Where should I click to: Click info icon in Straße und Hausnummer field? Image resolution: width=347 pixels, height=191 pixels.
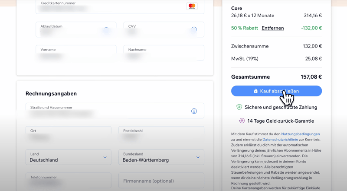[194, 111]
